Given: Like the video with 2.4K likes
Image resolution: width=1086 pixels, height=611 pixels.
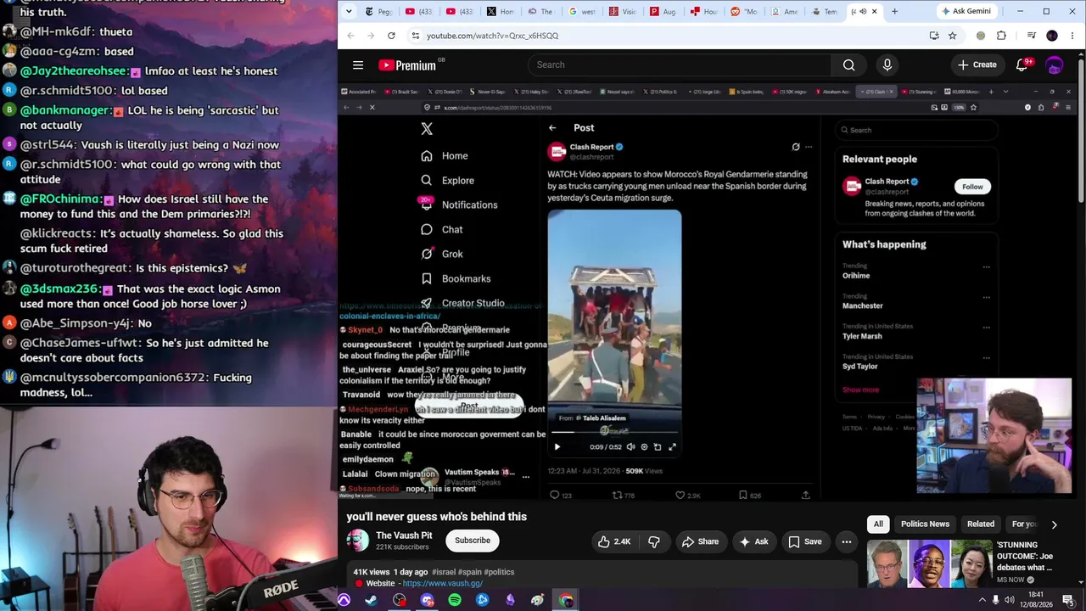Looking at the screenshot, I should pos(613,541).
